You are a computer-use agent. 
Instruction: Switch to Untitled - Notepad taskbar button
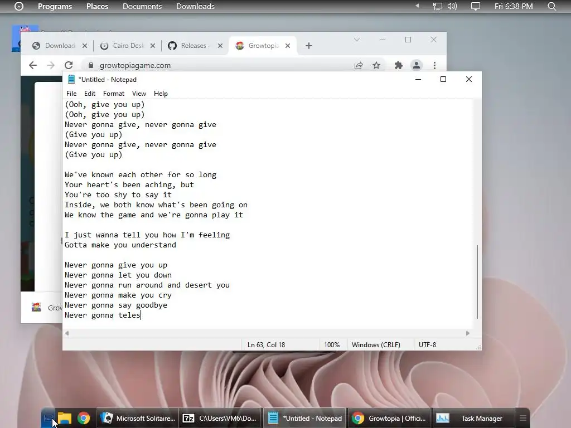(304, 419)
